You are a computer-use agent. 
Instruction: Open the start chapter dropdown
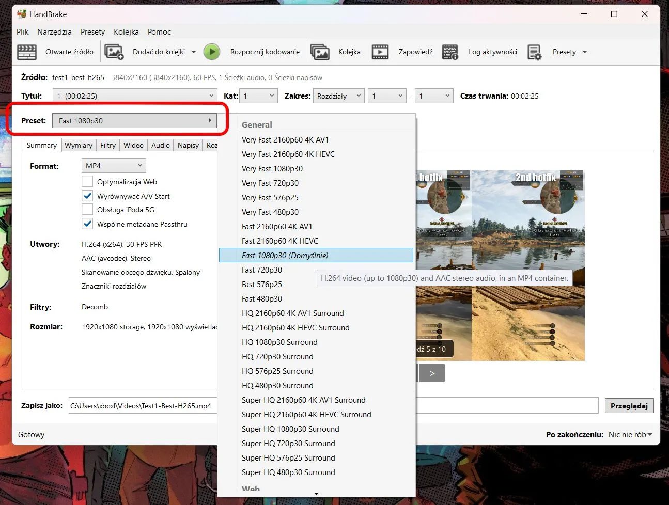click(387, 96)
